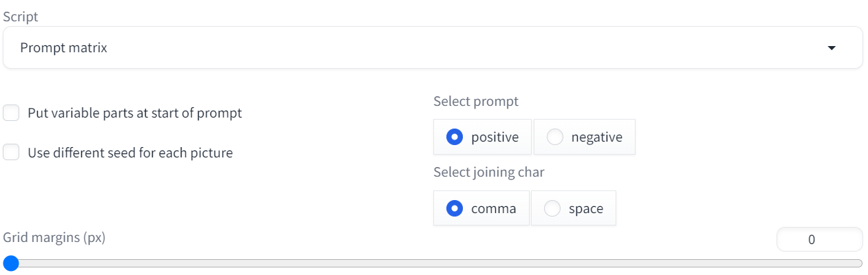
Task: Click the 'Grid margins (px)' label
Action: coord(54,238)
